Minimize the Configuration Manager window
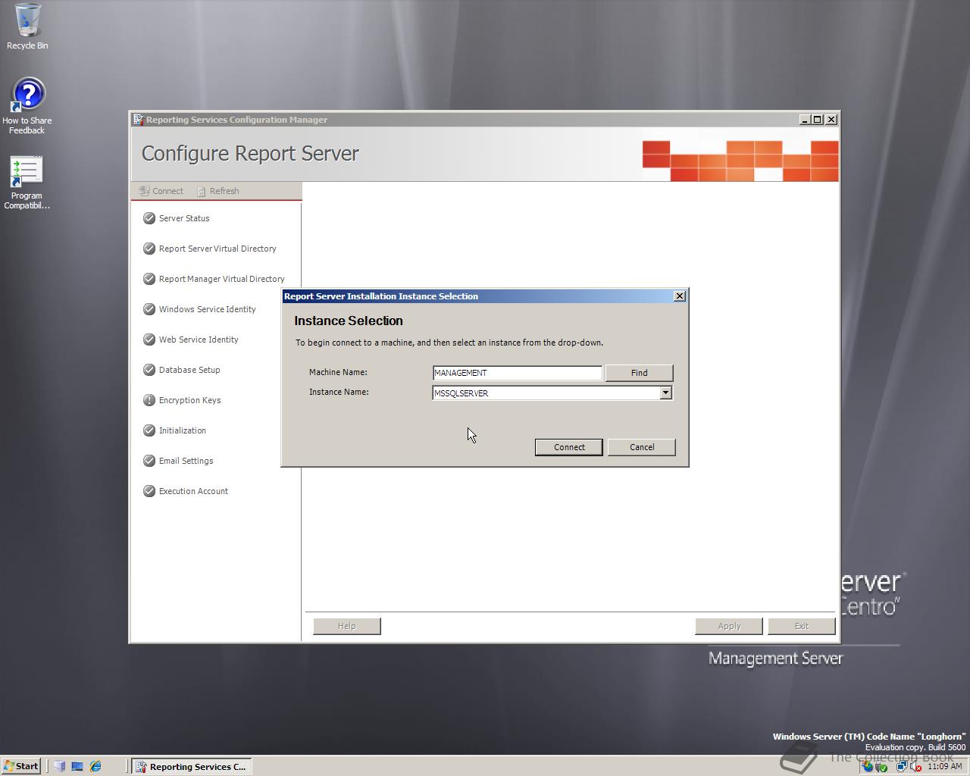970x776 pixels. (805, 120)
